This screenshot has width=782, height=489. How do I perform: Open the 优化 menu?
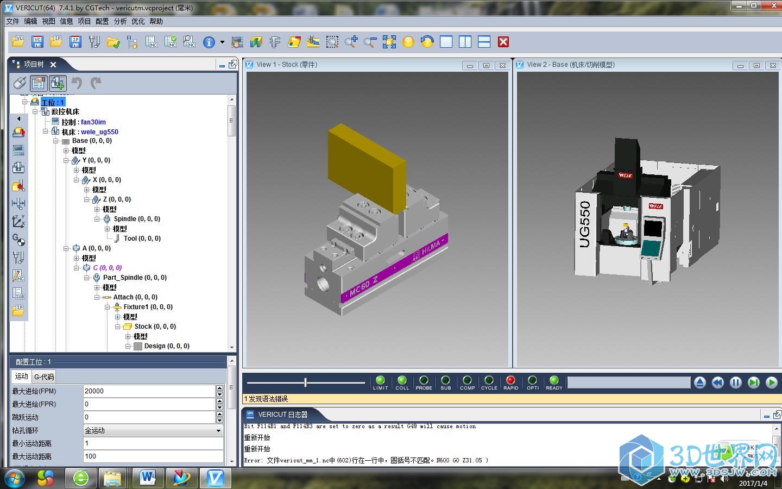coord(138,21)
